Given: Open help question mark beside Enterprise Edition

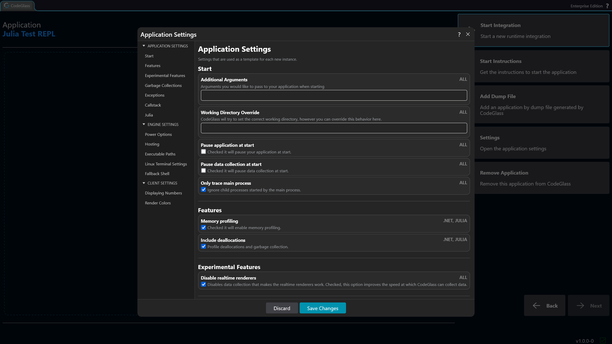Looking at the screenshot, I should coord(607,6).
